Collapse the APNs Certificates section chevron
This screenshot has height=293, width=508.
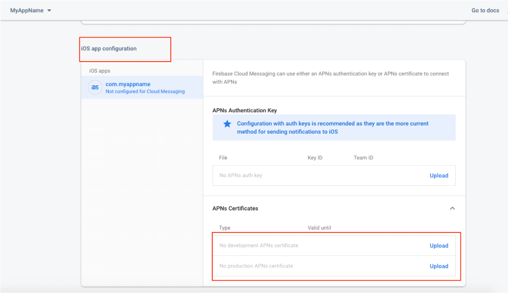click(x=453, y=208)
